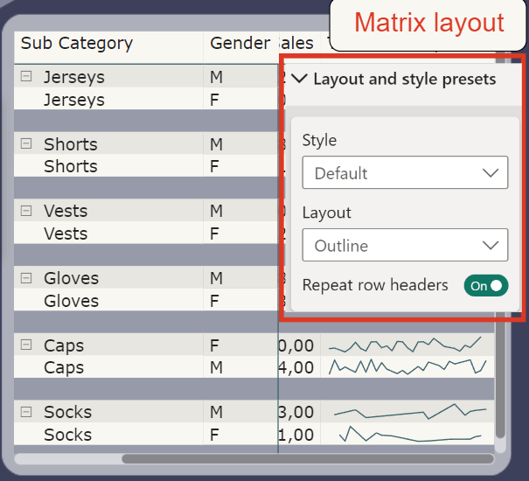529x481 pixels.
Task: Collapse the Socks row group
Action: [26, 412]
